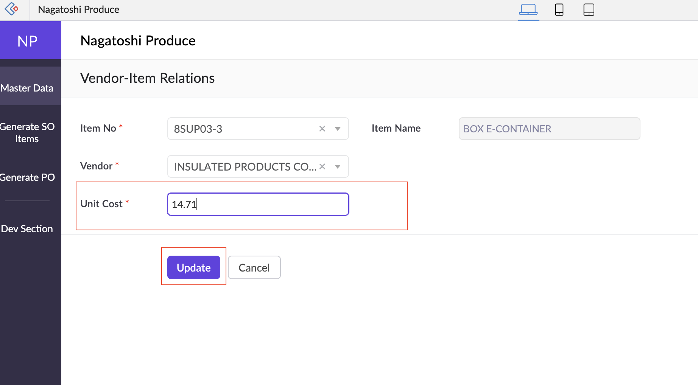Screen dimensions: 698x385
Task: Click the NP app logo tile
Action: tap(28, 41)
